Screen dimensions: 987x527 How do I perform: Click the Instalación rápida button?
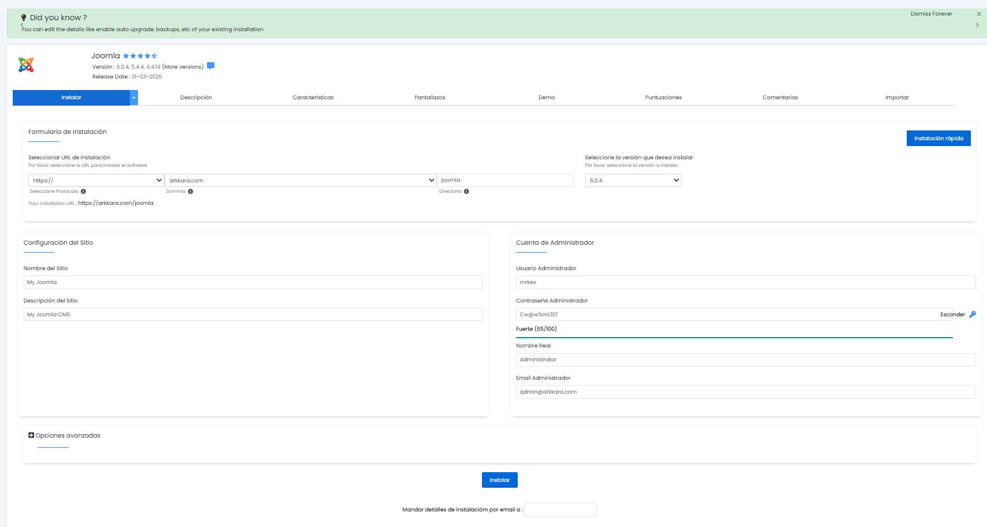939,139
